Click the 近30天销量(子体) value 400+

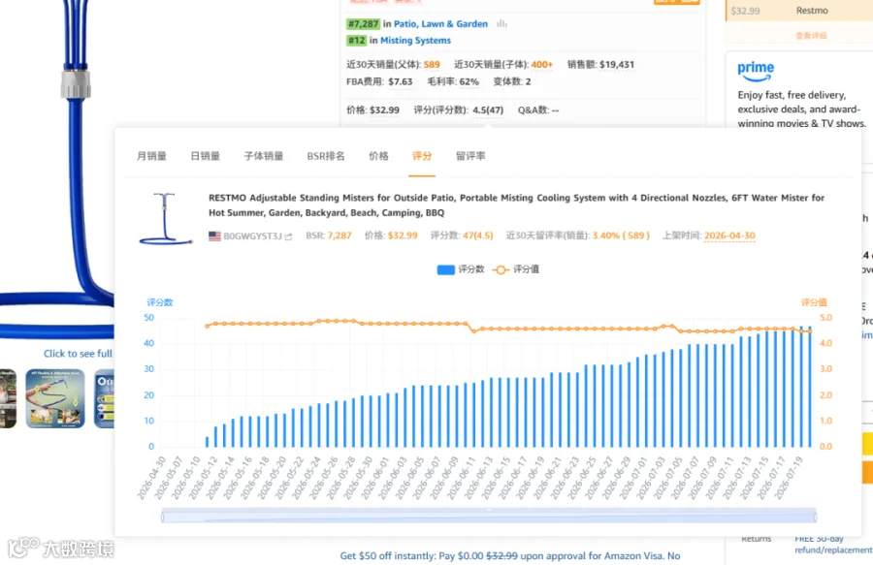click(x=541, y=65)
